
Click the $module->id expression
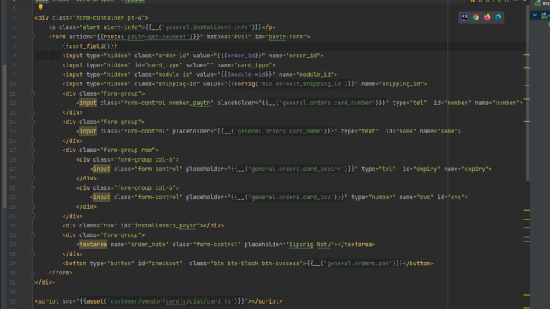[x=246, y=75]
